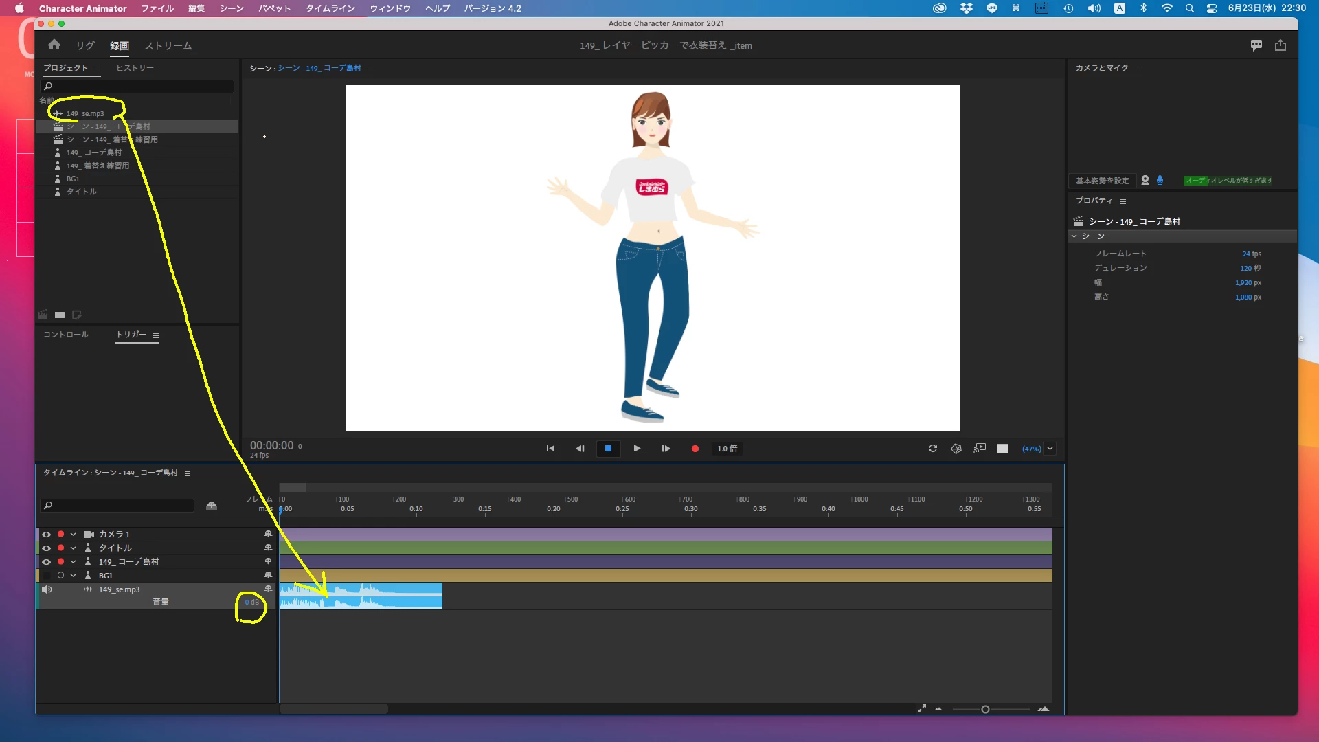Click the mesh display icon in scene toolbar
This screenshot has width=1319, height=742.
point(956,449)
